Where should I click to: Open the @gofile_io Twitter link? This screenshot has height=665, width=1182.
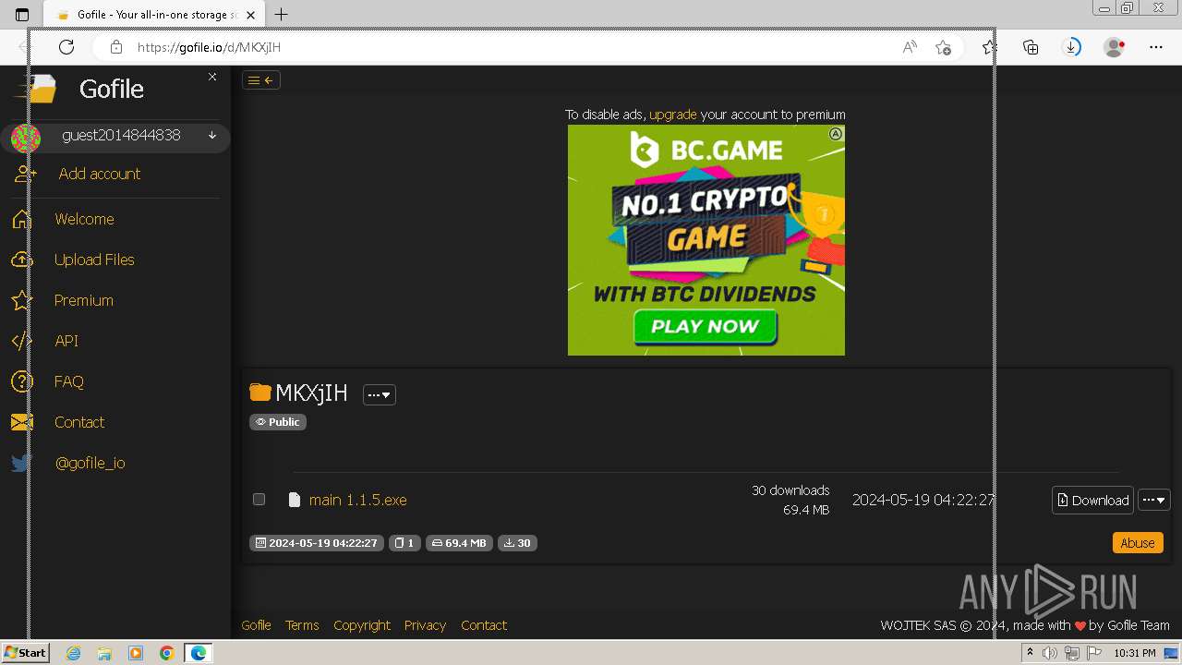[x=90, y=463]
